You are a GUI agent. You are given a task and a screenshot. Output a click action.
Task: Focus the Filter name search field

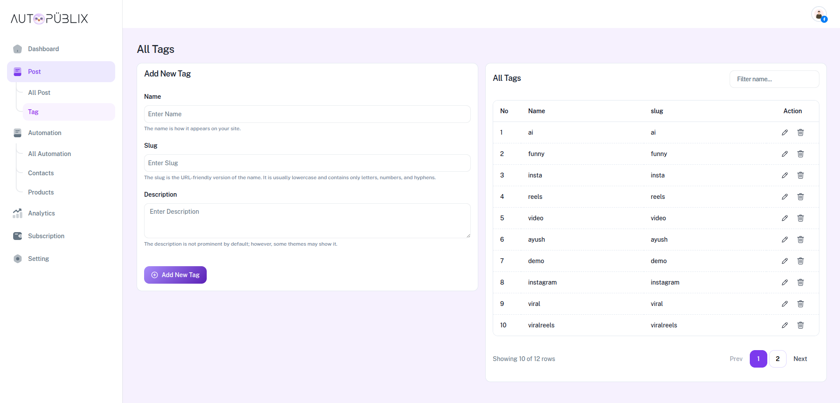[774, 79]
